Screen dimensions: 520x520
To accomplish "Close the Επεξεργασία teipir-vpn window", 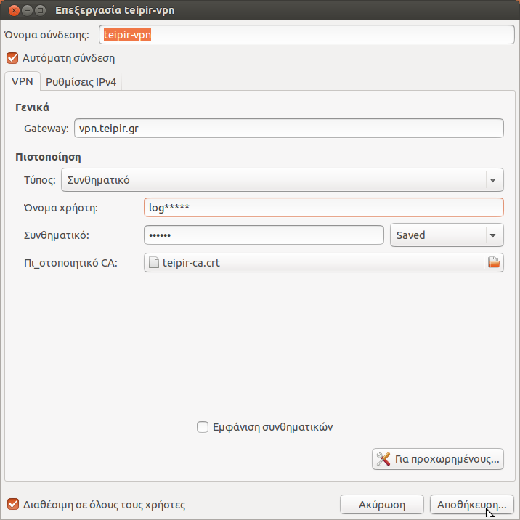I will tap(14, 10).
